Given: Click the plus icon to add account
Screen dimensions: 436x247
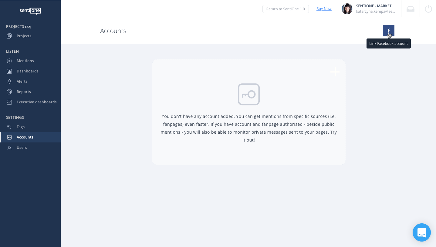Looking at the screenshot, I should coord(335,72).
